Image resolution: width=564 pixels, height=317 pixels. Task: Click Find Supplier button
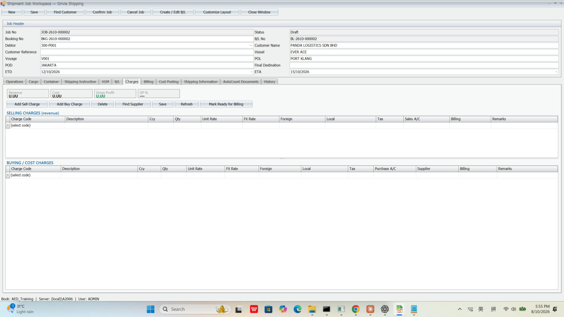[x=133, y=104]
